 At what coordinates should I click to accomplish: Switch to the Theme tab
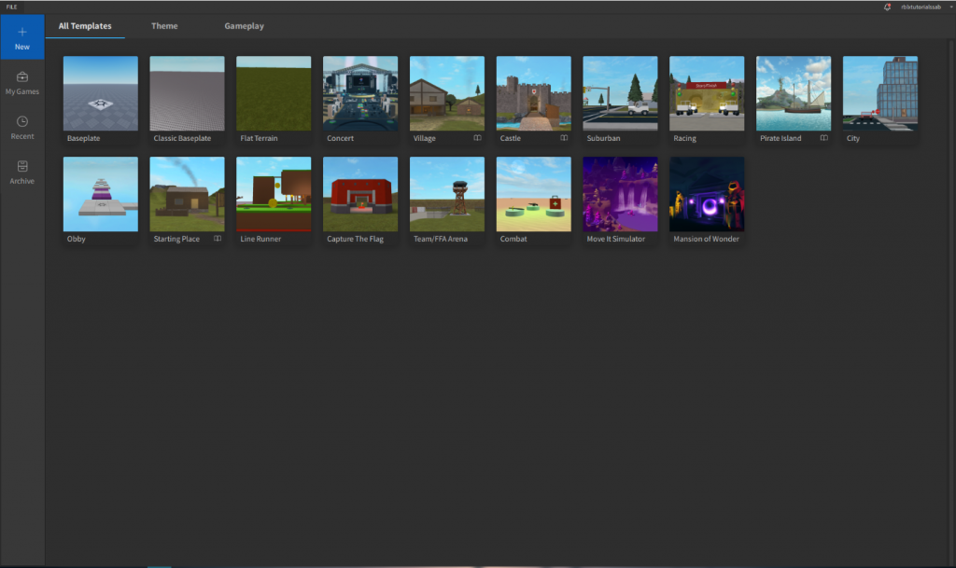(x=164, y=25)
